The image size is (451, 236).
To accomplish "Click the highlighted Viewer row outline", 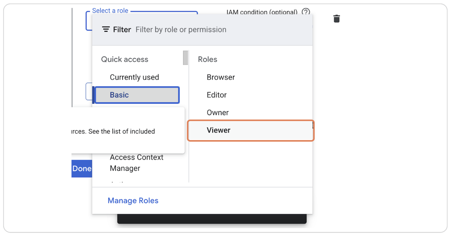I will 250,130.
